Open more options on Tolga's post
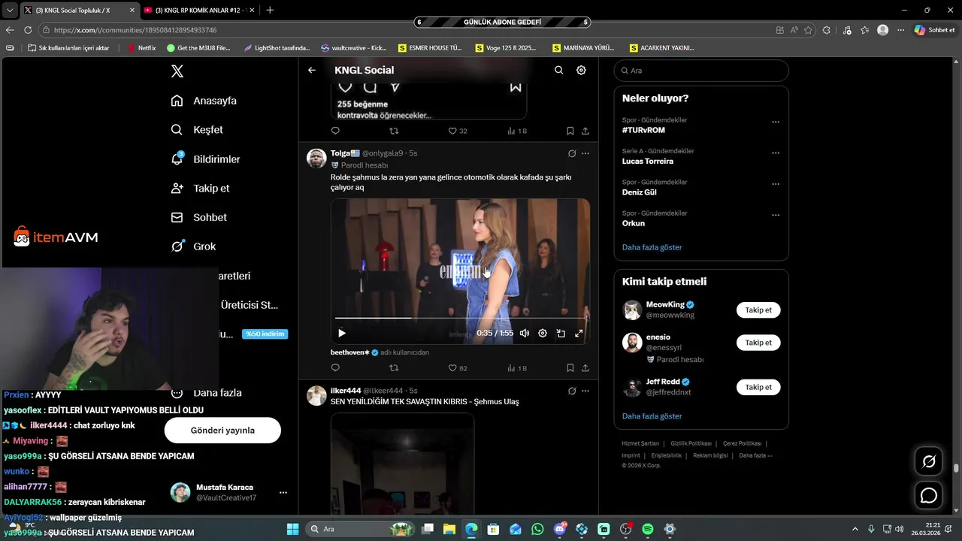 (x=585, y=153)
